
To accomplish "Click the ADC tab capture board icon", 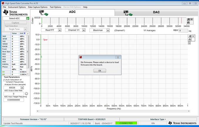I will point(43,13).
